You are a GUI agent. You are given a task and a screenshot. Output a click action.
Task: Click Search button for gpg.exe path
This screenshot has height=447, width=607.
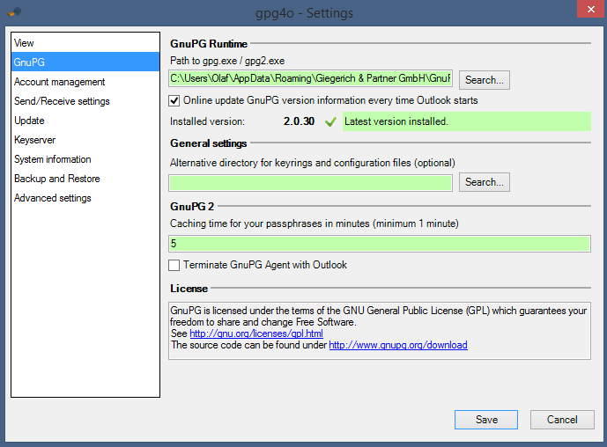(x=485, y=80)
